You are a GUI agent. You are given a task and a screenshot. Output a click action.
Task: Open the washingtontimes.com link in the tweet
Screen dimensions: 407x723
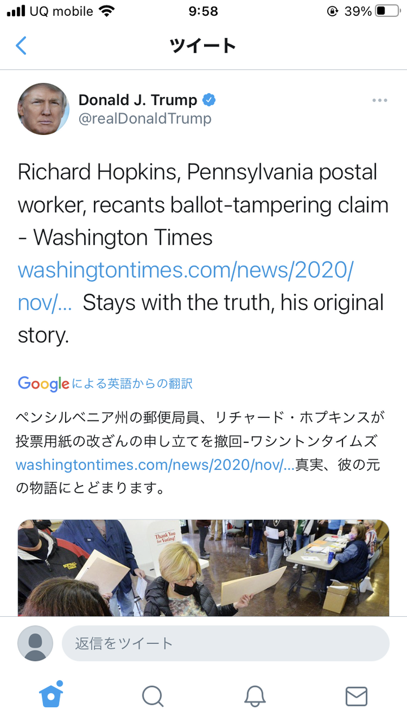[x=185, y=286]
